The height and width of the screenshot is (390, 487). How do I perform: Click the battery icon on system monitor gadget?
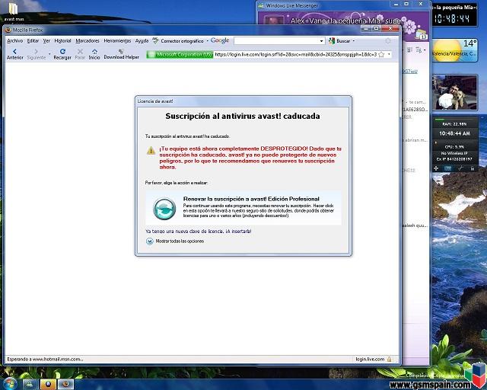tap(448, 168)
